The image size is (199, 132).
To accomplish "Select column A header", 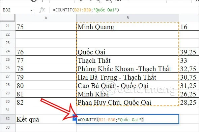I will [46, 18].
